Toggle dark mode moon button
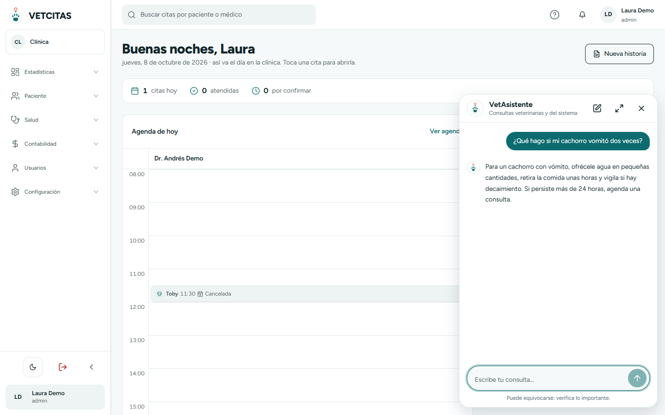 [x=33, y=367]
